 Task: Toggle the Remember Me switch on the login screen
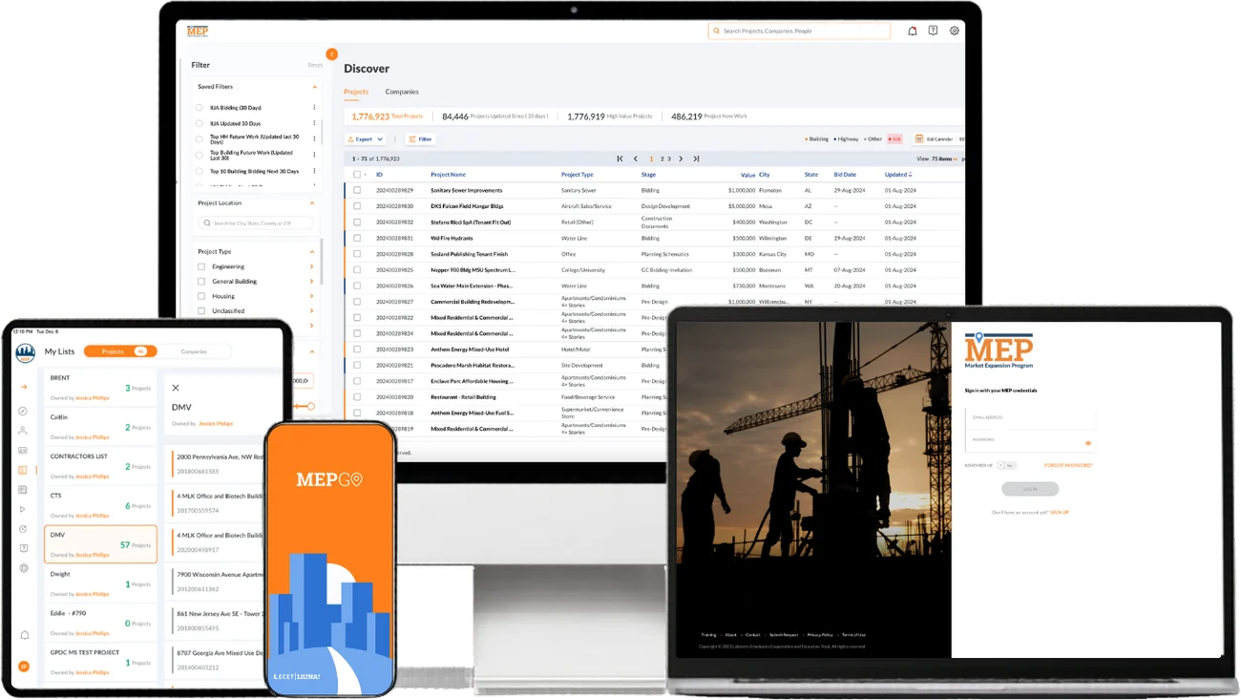[x=1007, y=465]
